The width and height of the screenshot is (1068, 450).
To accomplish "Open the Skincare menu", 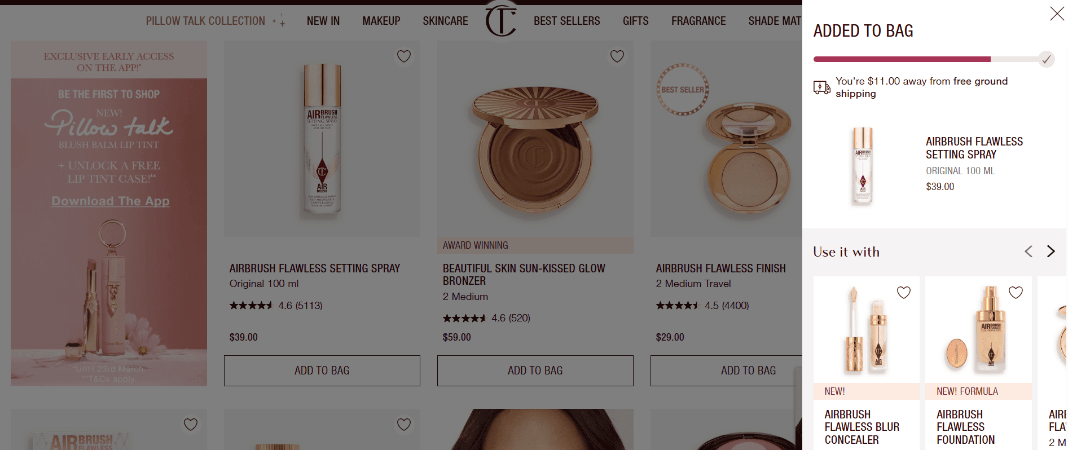I will tap(446, 21).
